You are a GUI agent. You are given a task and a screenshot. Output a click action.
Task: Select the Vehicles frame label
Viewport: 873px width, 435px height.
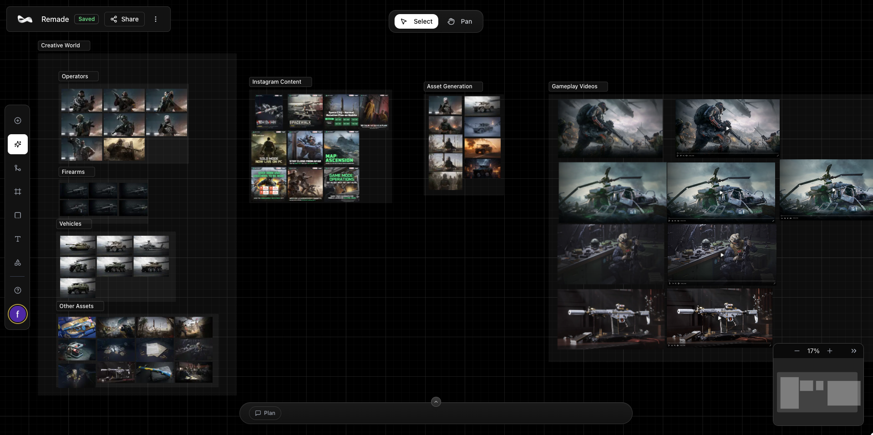[x=74, y=224]
